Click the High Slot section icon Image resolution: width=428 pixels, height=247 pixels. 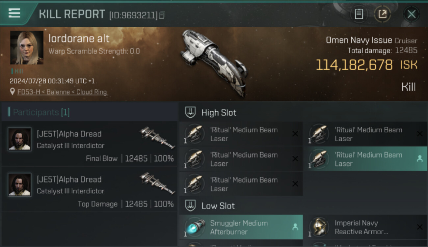point(190,112)
